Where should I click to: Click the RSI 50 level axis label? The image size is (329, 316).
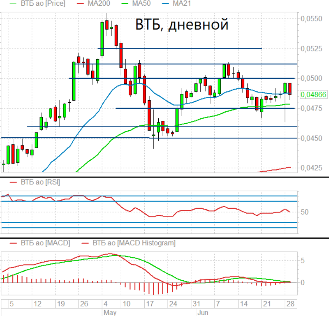[304, 212]
